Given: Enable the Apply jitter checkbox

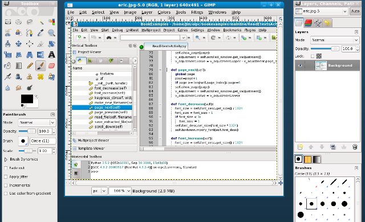Looking at the screenshot, I should (6, 176).
